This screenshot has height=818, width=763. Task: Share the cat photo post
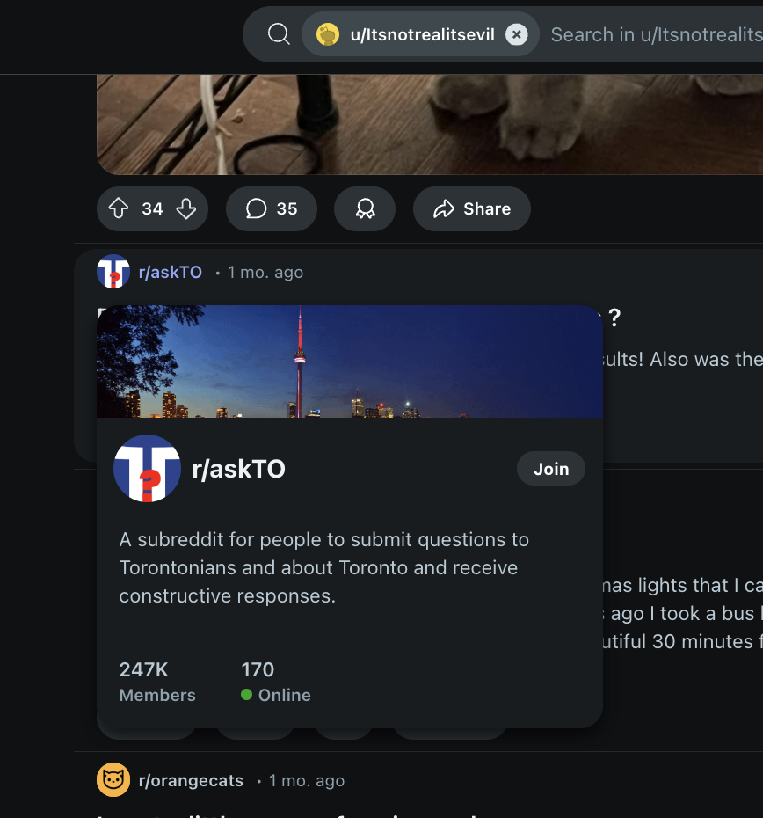coord(472,208)
